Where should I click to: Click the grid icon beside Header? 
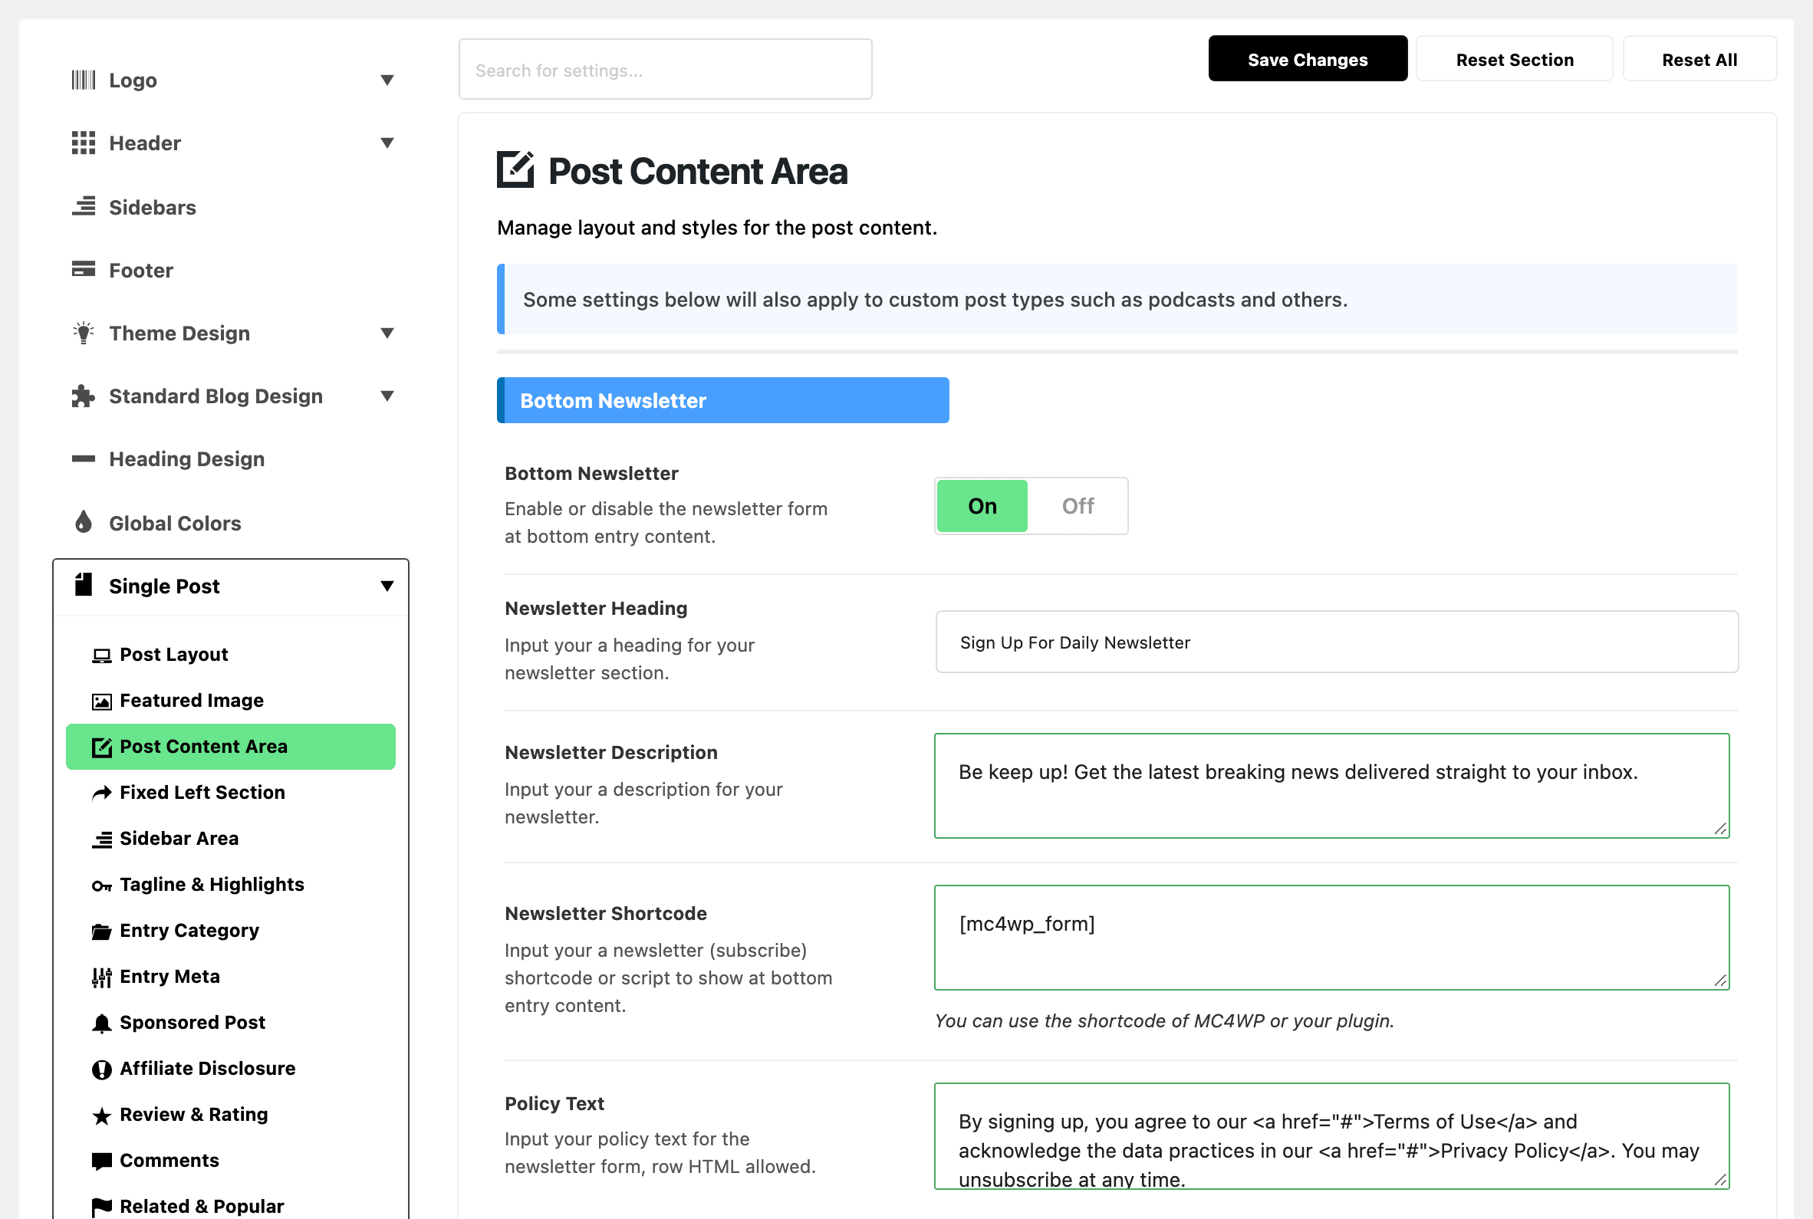click(83, 143)
